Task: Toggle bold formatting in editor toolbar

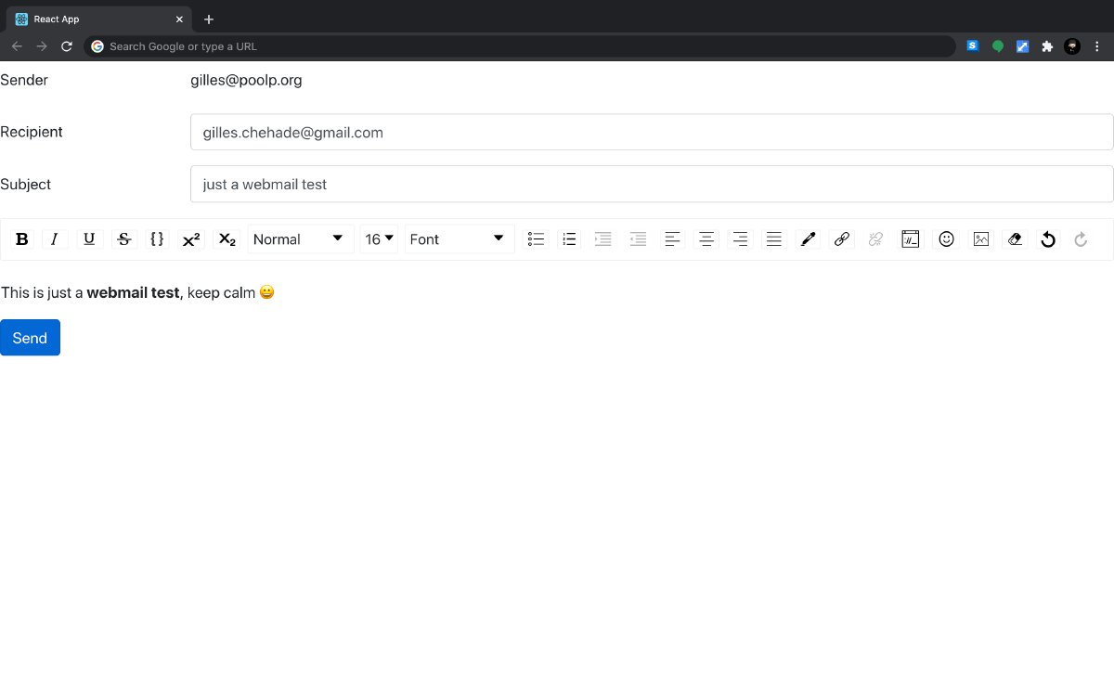Action: click(x=22, y=239)
